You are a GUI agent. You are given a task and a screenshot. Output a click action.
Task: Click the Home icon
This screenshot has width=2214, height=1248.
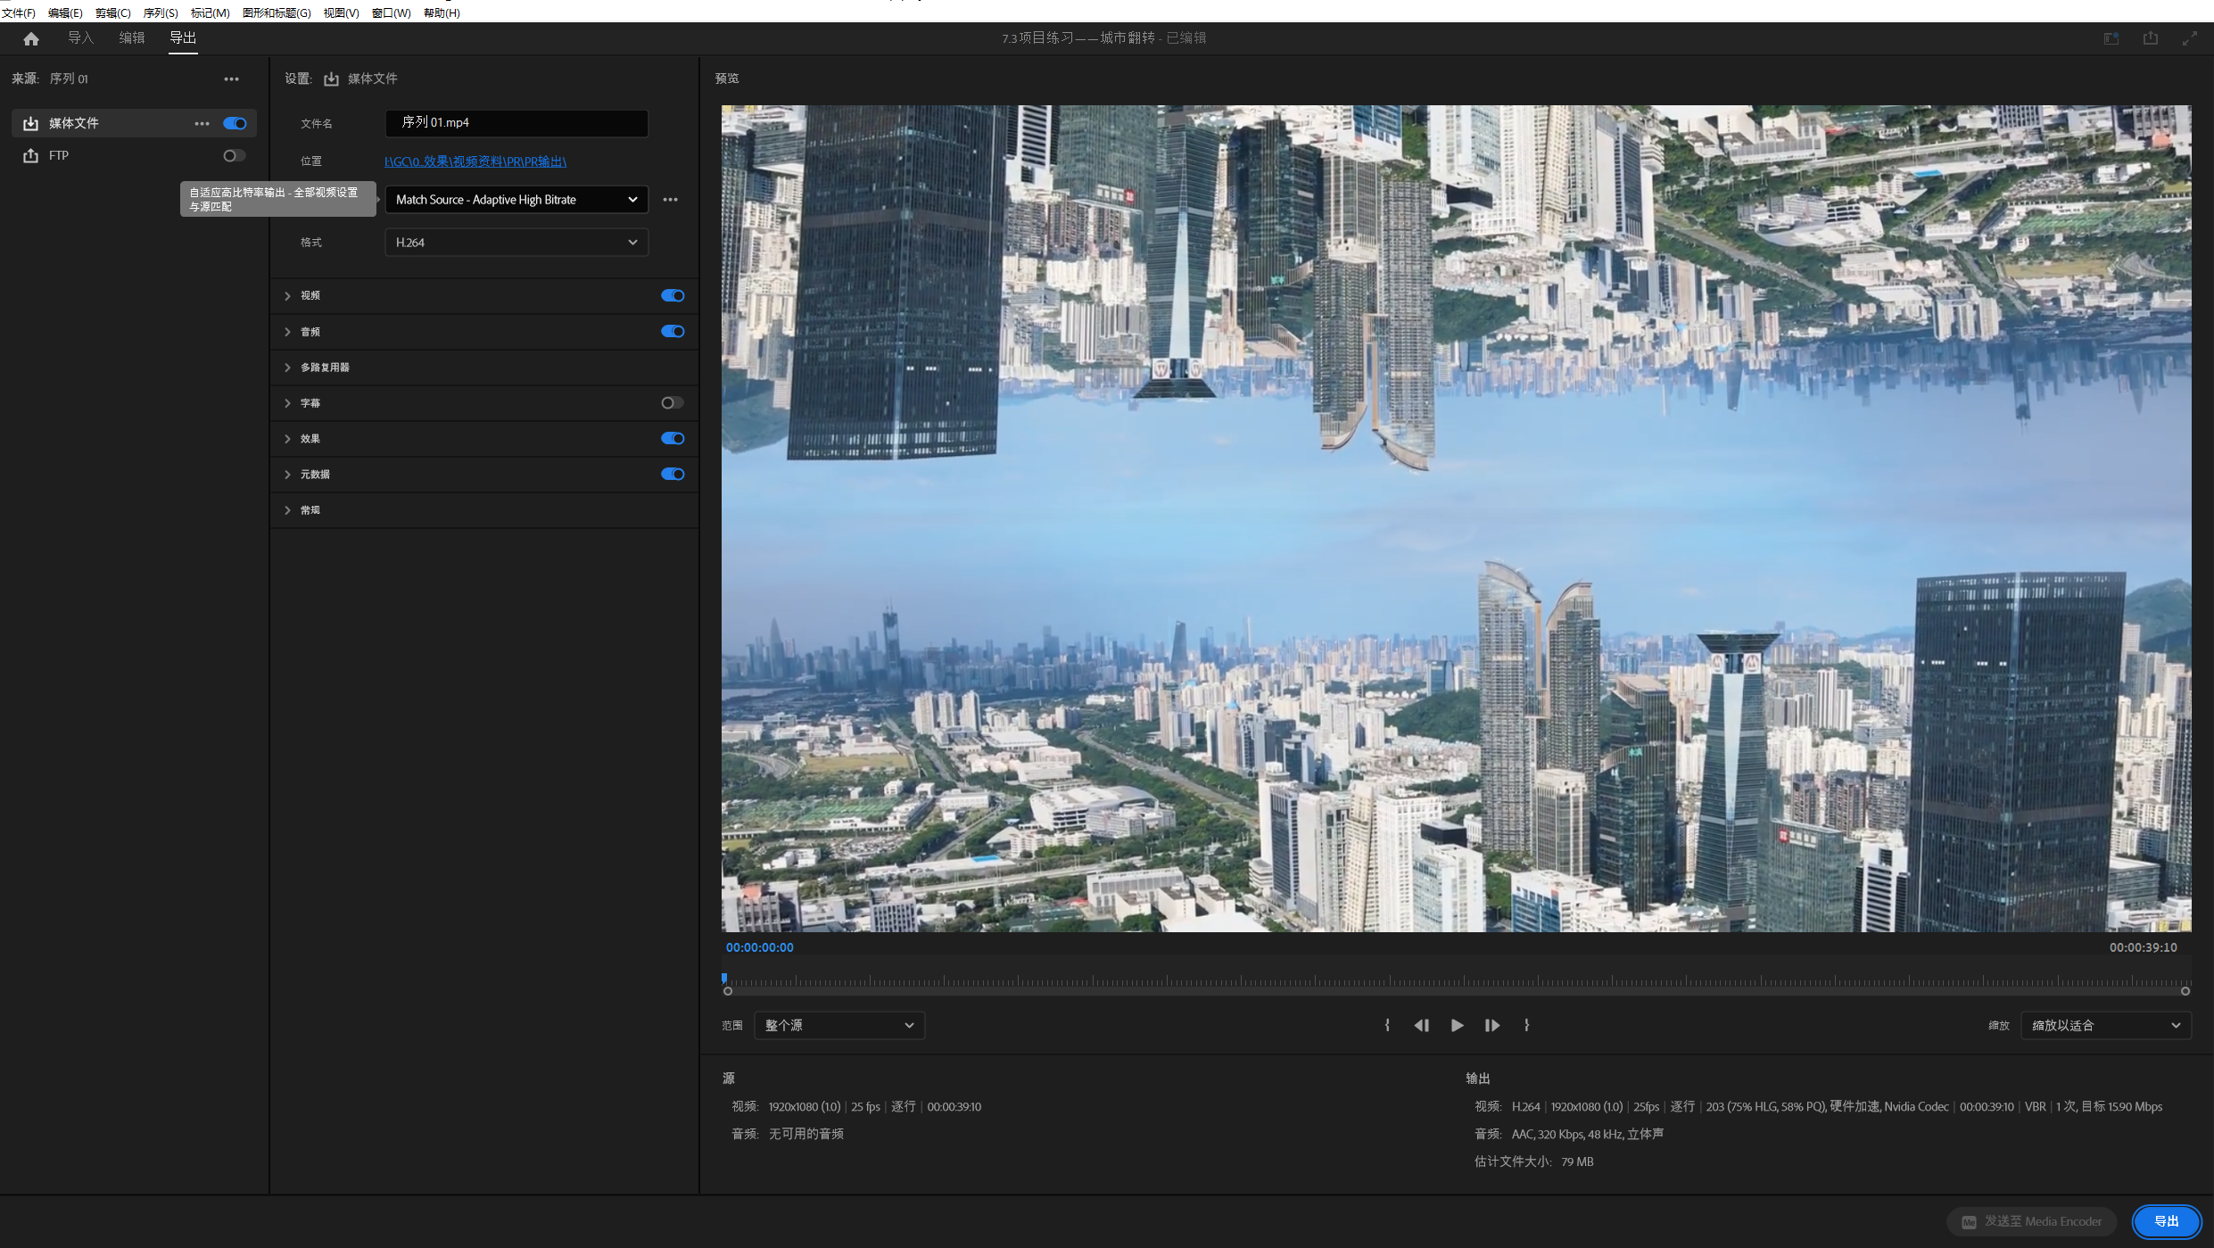click(31, 38)
